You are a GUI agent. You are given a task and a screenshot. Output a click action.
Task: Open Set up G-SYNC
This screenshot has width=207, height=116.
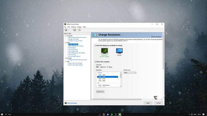[x=72, y=54]
